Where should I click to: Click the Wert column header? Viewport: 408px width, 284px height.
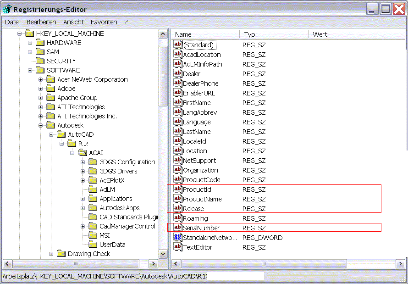357,34
